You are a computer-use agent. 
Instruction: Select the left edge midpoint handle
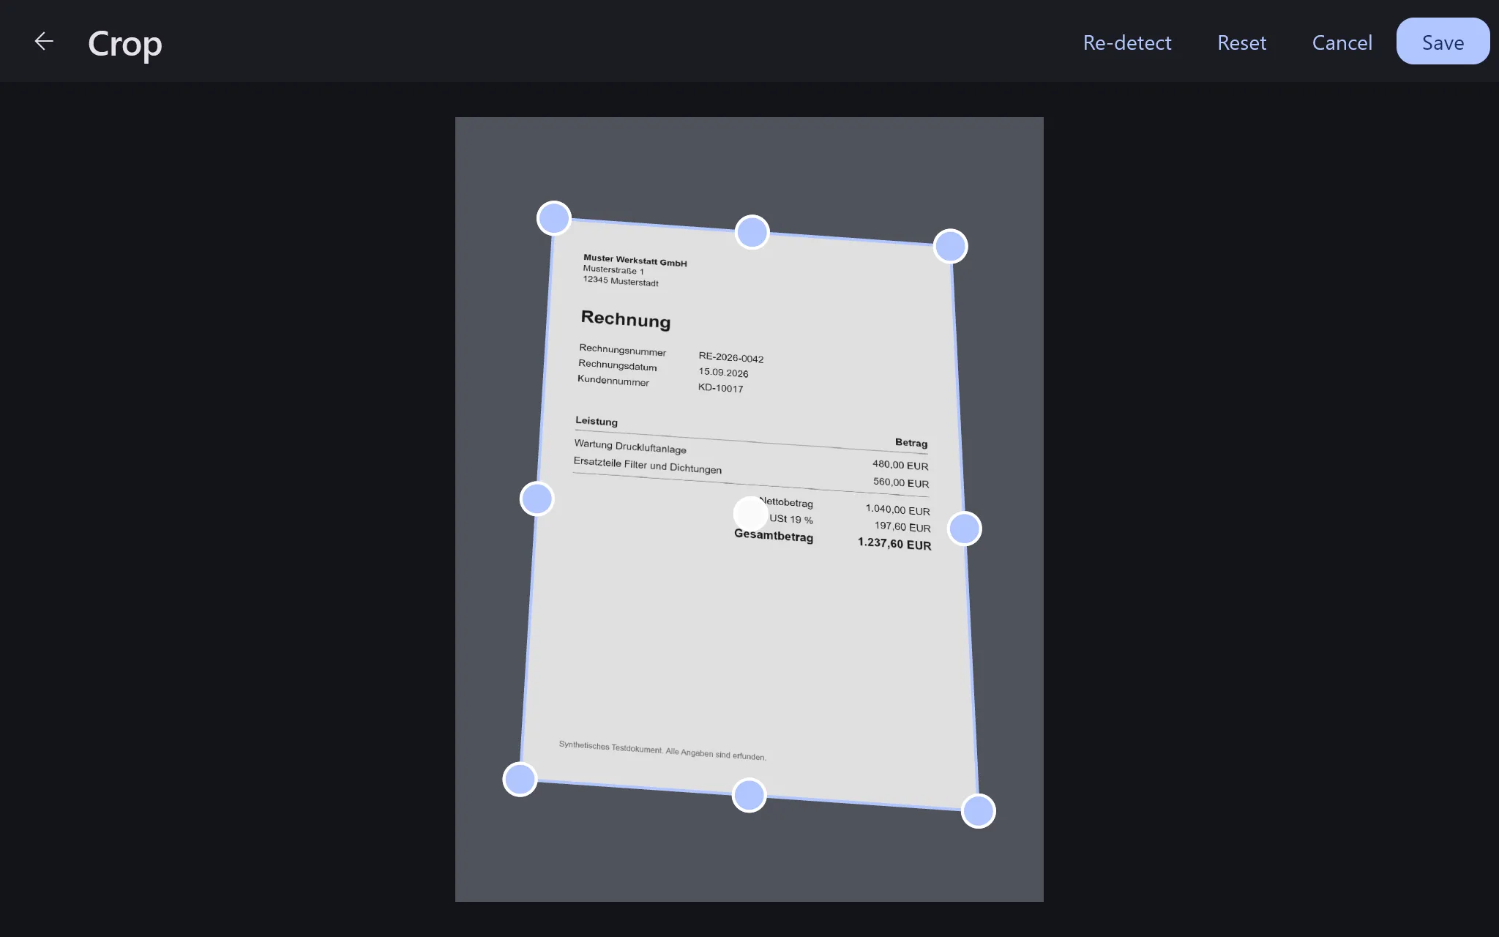pyautogui.click(x=537, y=499)
